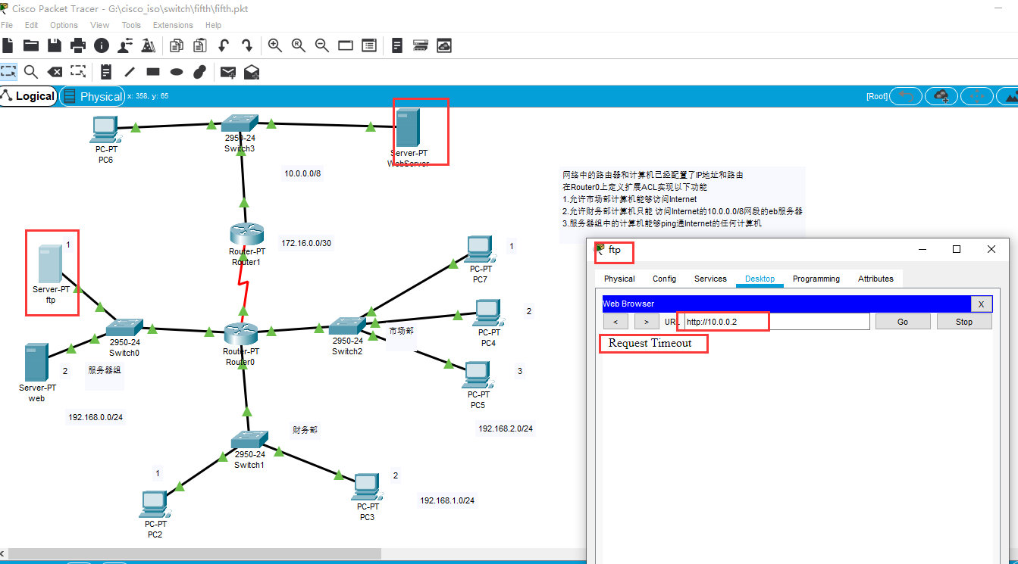Viewport: 1018px width, 564px height.
Task: Open the custom devices dialog icon
Action: click(369, 45)
